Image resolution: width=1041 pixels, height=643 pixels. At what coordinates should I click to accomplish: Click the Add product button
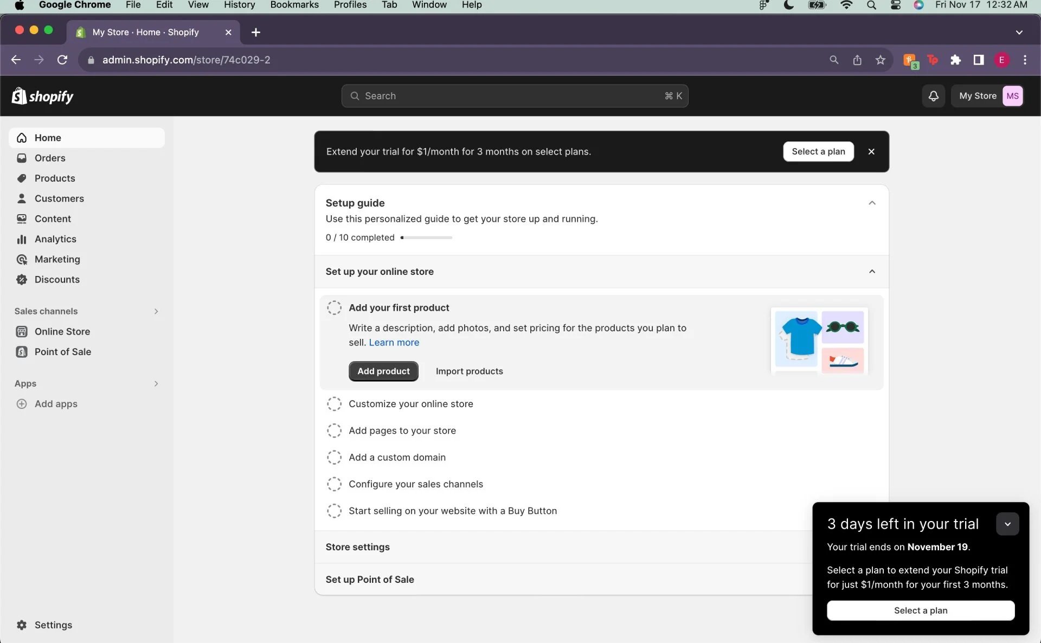[x=383, y=371]
